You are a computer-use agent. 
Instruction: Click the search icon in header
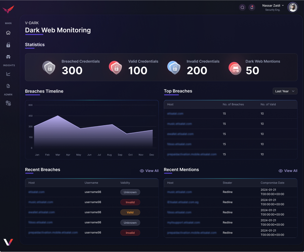click(242, 7)
